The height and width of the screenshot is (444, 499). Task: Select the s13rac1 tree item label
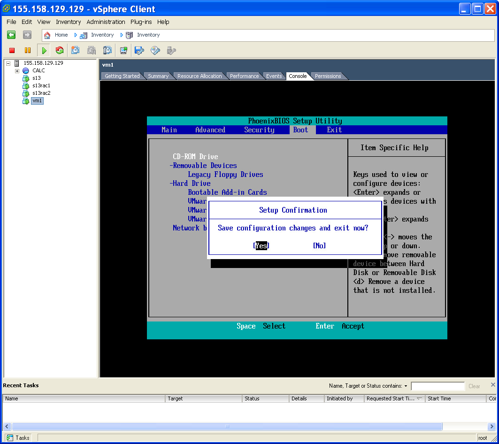[41, 85]
